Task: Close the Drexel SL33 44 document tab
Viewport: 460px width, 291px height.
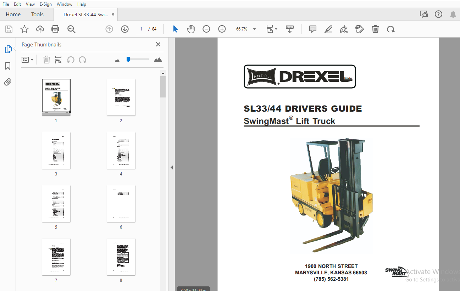Action: (113, 15)
